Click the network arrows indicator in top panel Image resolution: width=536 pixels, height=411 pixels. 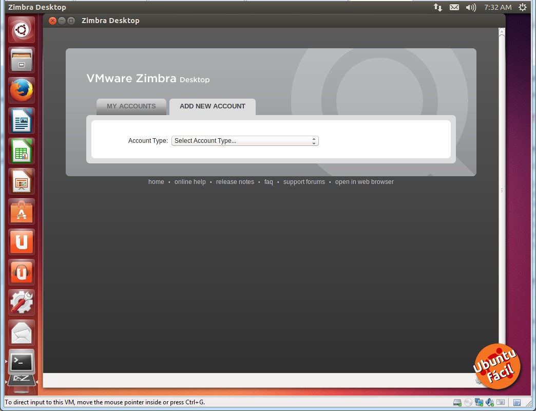point(437,7)
